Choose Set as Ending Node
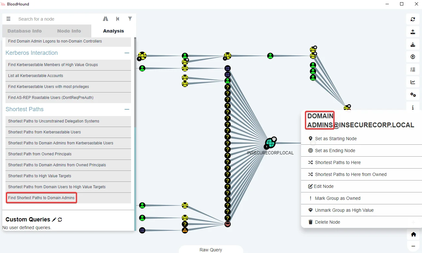 tap(361, 151)
